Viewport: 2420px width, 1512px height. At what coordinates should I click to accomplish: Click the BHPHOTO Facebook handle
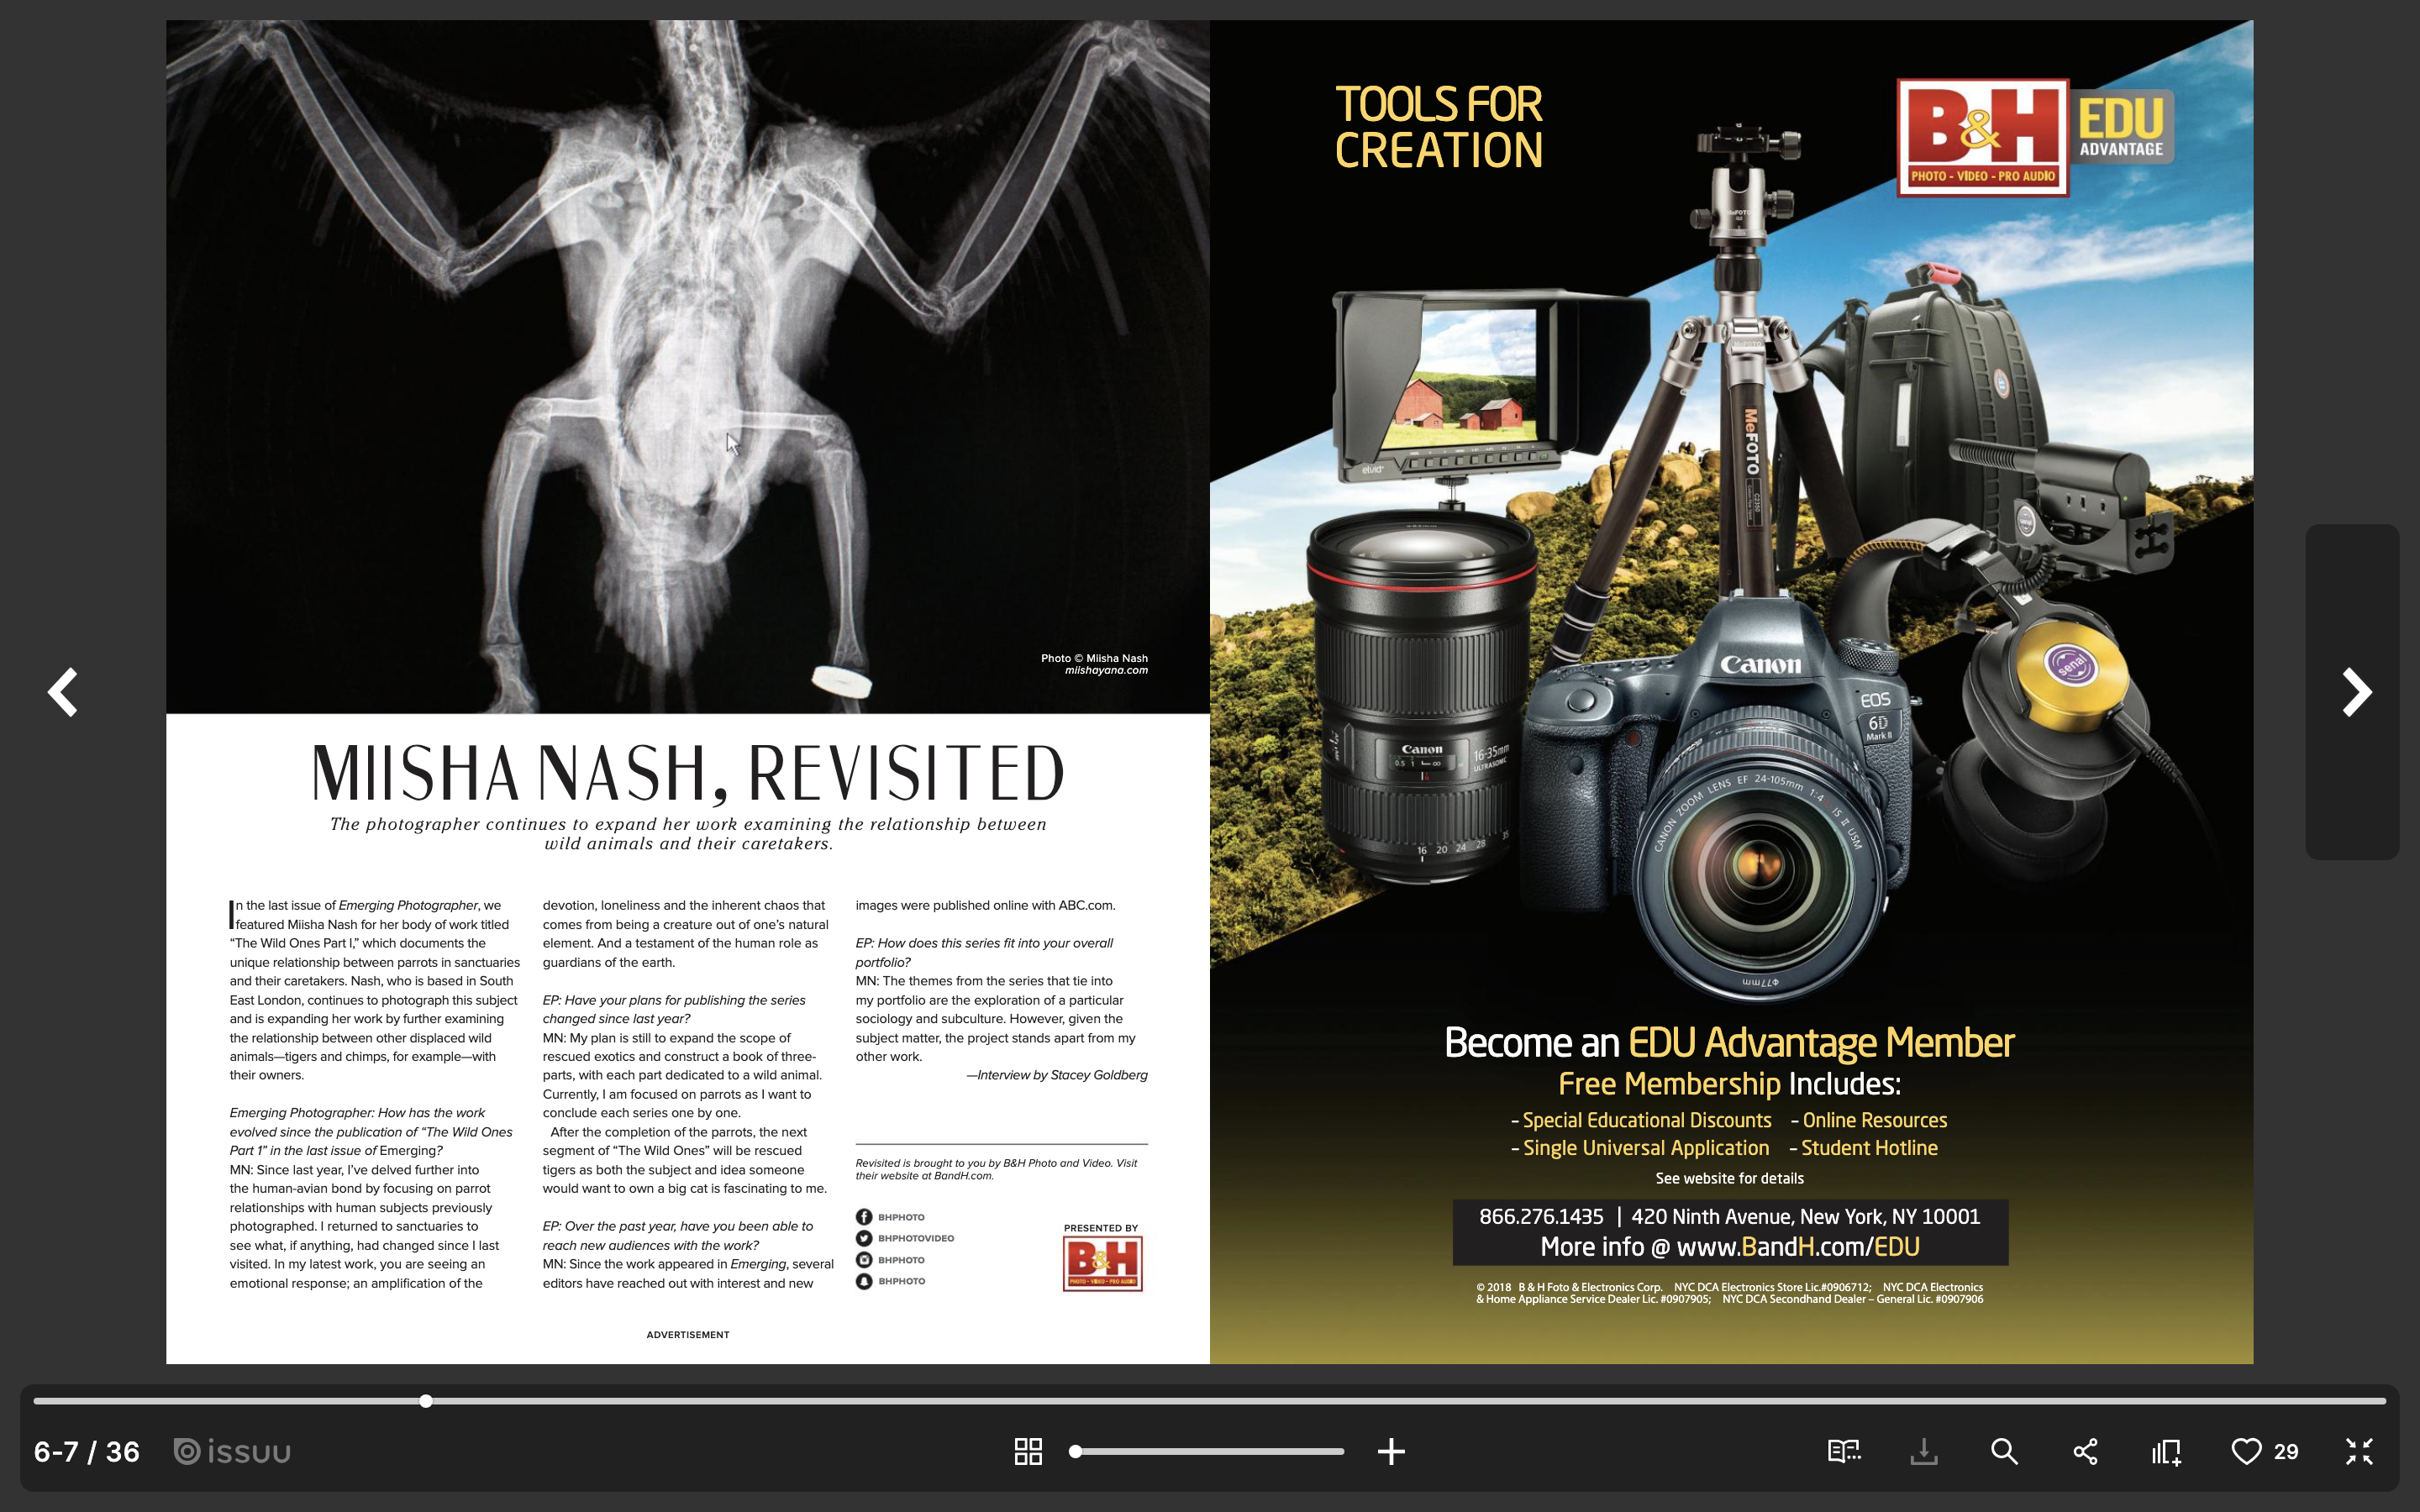(900, 1217)
